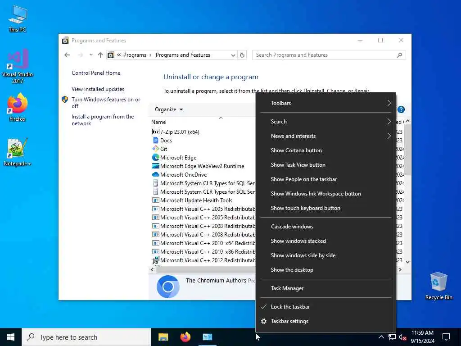Select Microsoft Edge WebView2 Runtime
Viewport: 461px width, 346px height.
tap(202, 166)
